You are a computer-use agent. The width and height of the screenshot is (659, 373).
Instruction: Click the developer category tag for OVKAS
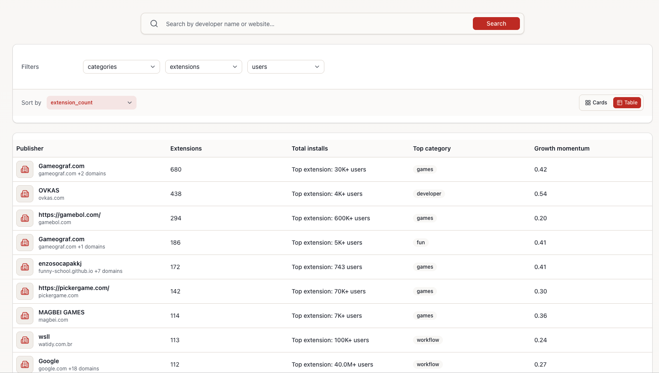(x=429, y=194)
